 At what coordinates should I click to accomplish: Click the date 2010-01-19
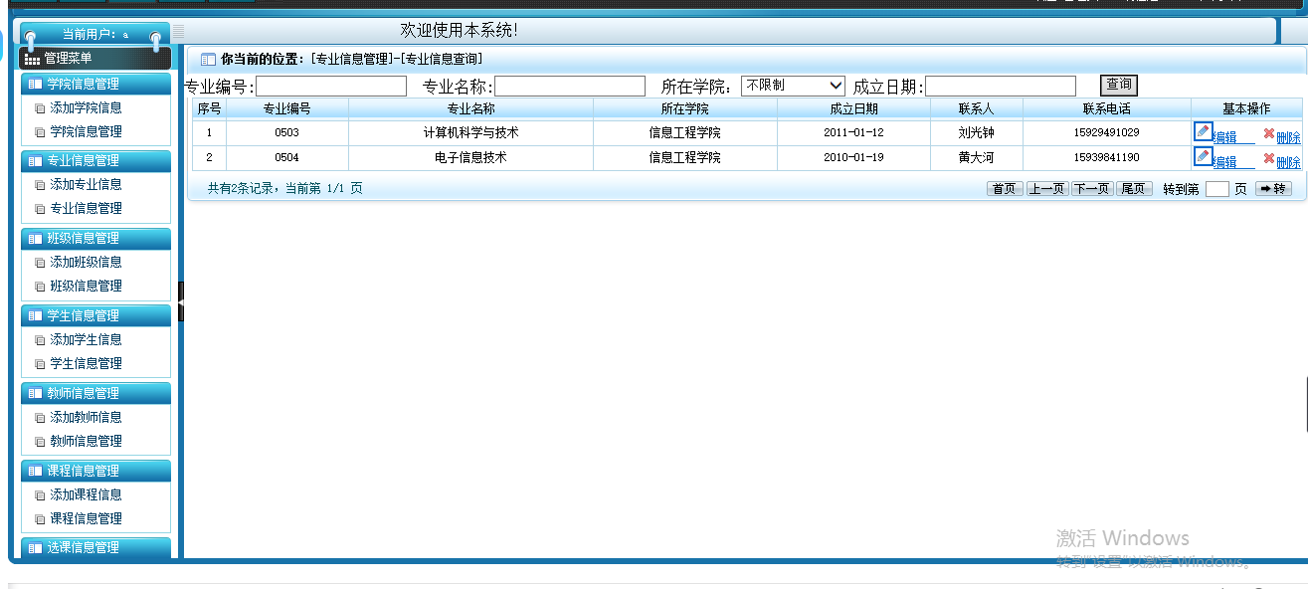pyautogui.click(x=853, y=157)
